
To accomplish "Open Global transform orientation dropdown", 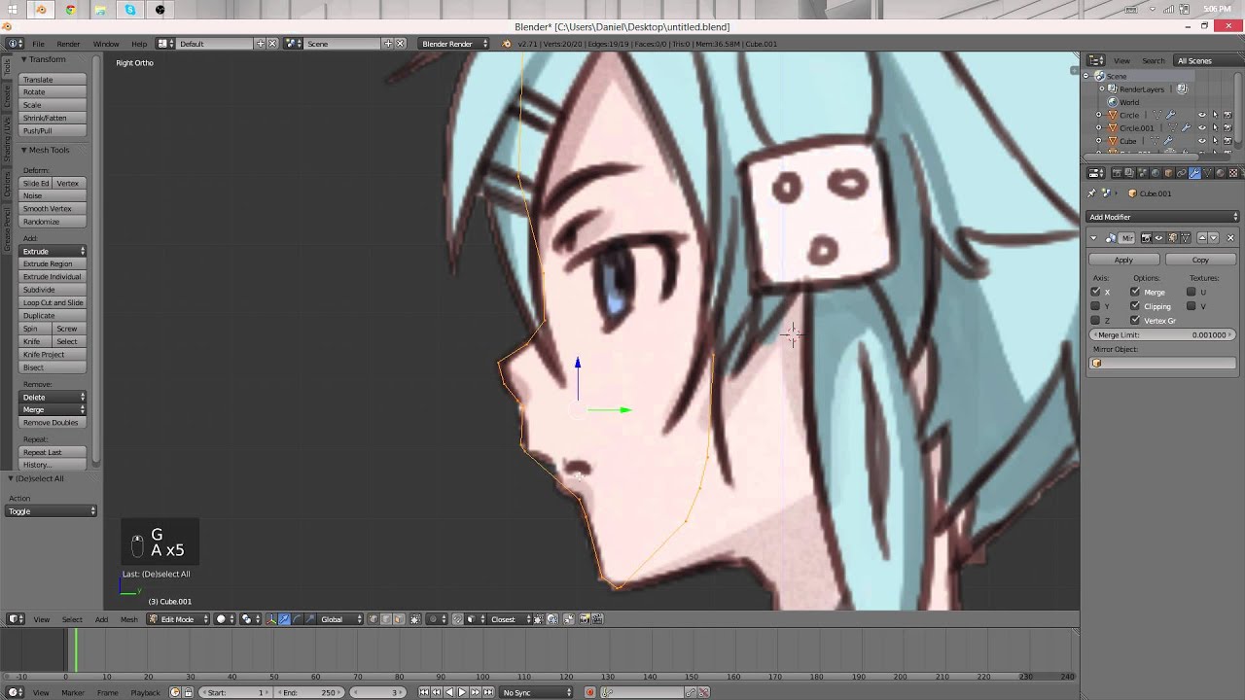I will pyautogui.click(x=340, y=619).
